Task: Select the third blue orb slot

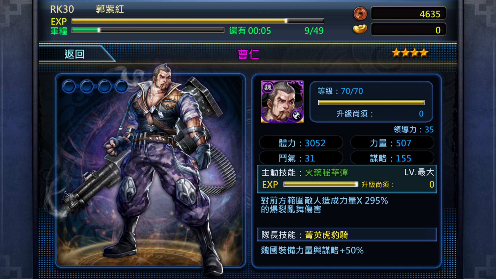Action: click(104, 86)
